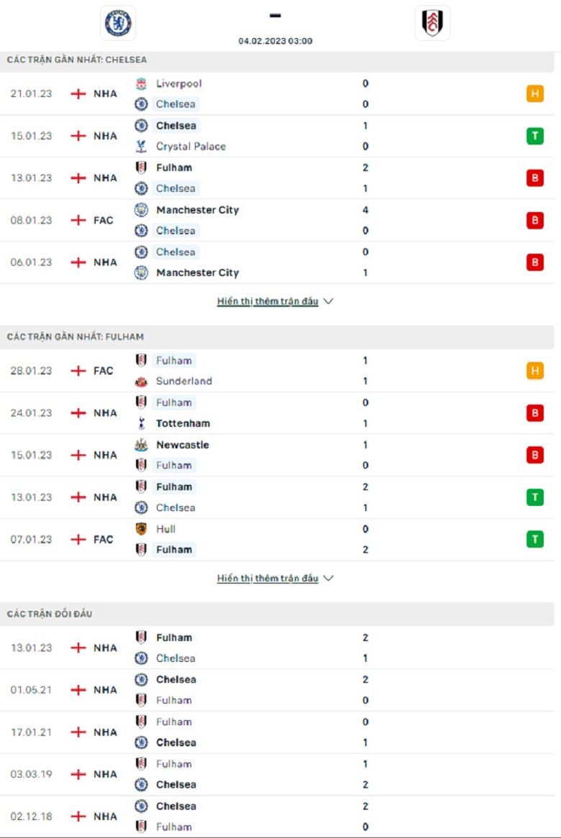Click the 04.02.2023 03:00 match time
The image size is (561, 838).
click(x=275, y=42)
